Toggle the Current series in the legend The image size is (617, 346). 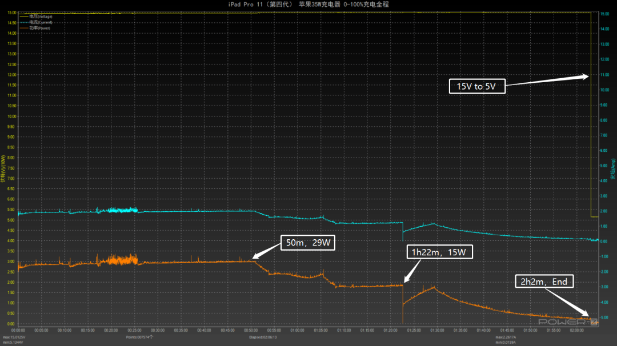pyautogui.click(x=36, y=22)
